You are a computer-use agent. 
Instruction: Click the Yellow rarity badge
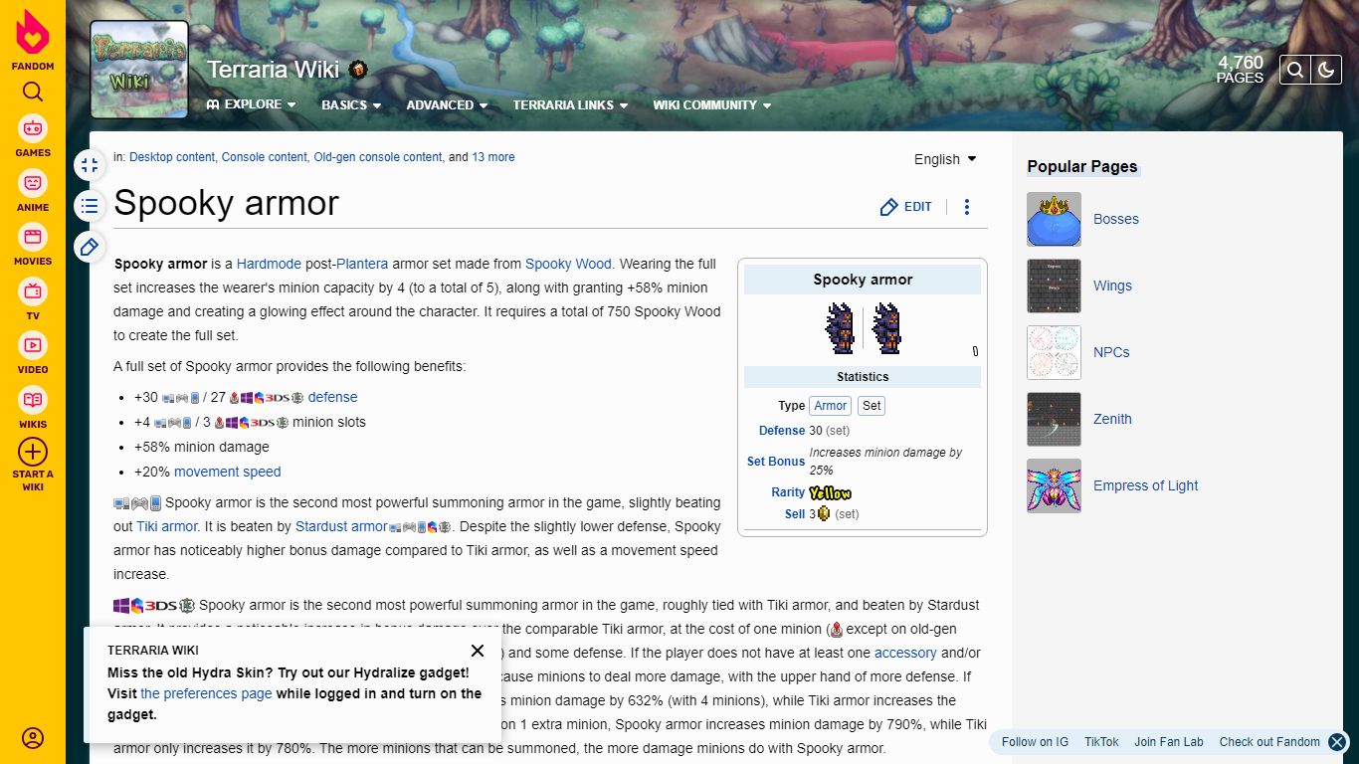point(831,492)
